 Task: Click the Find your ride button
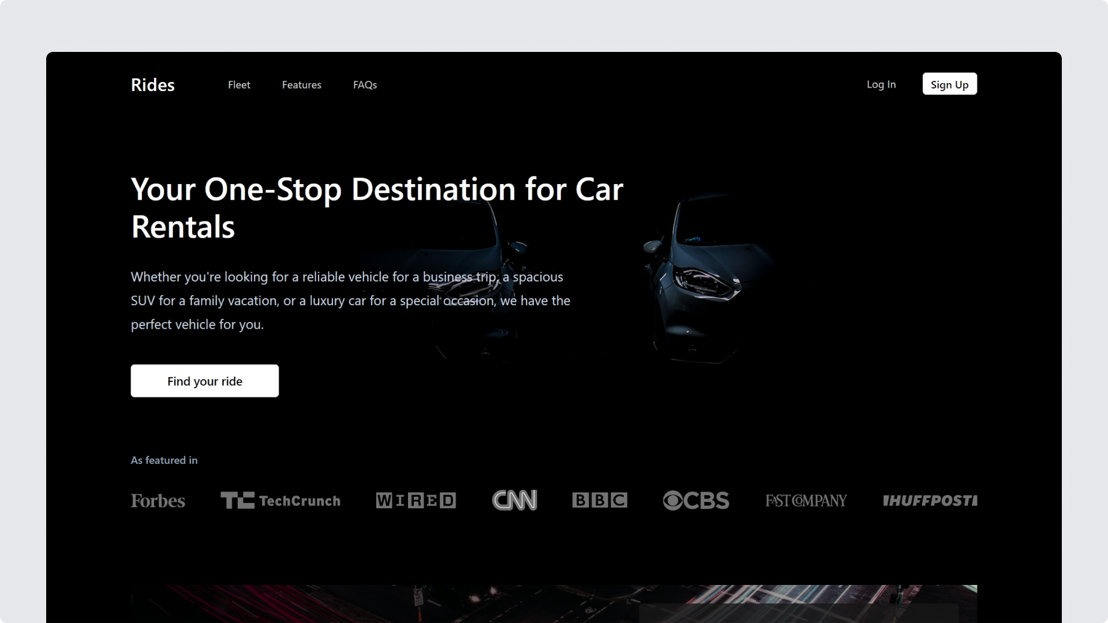pos(204,381)
